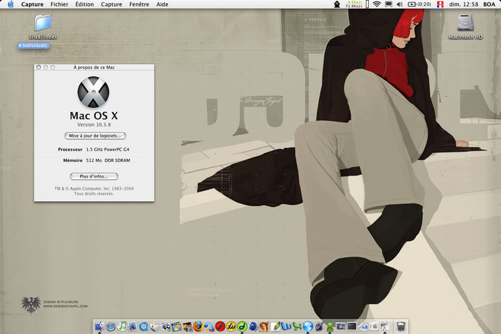Launch Microsoft Excel X icon in Dock

tap(297, 326)
